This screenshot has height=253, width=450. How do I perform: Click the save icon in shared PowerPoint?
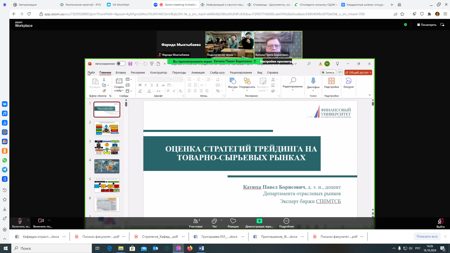point(130,64)
